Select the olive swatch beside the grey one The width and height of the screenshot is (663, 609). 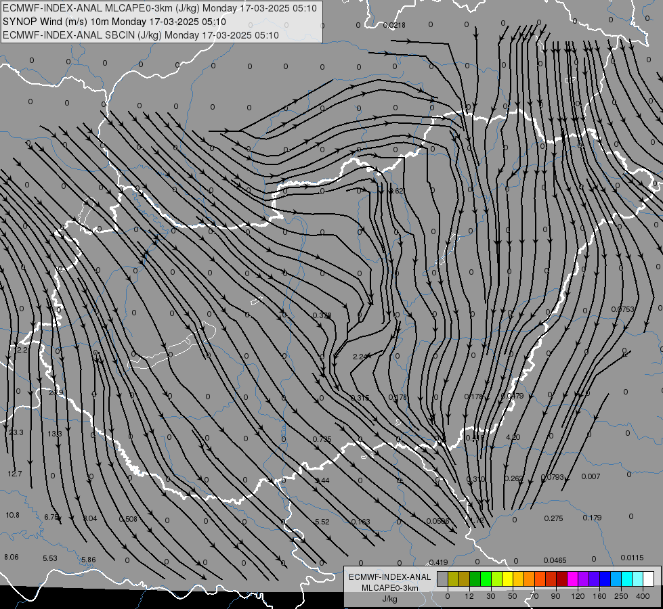click(x=453, y=579)
